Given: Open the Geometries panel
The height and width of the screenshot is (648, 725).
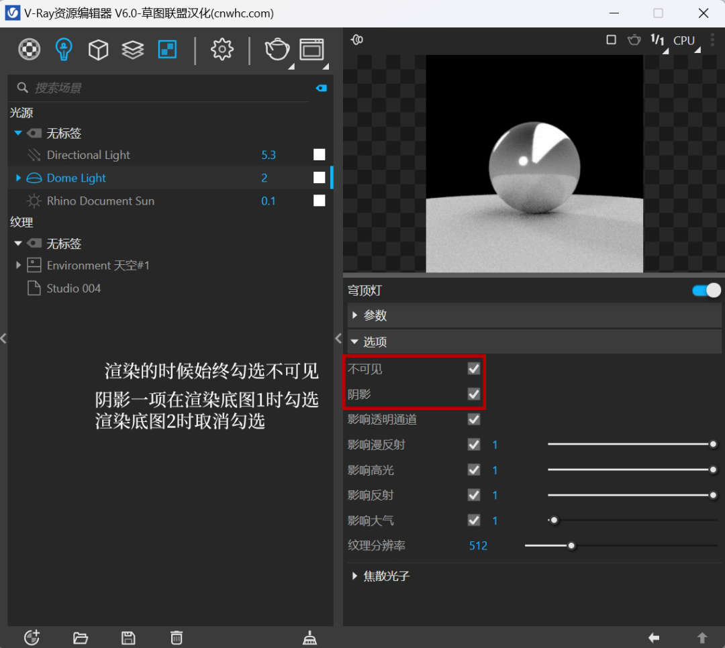Looking at the screenshot, I should [98, 50].
